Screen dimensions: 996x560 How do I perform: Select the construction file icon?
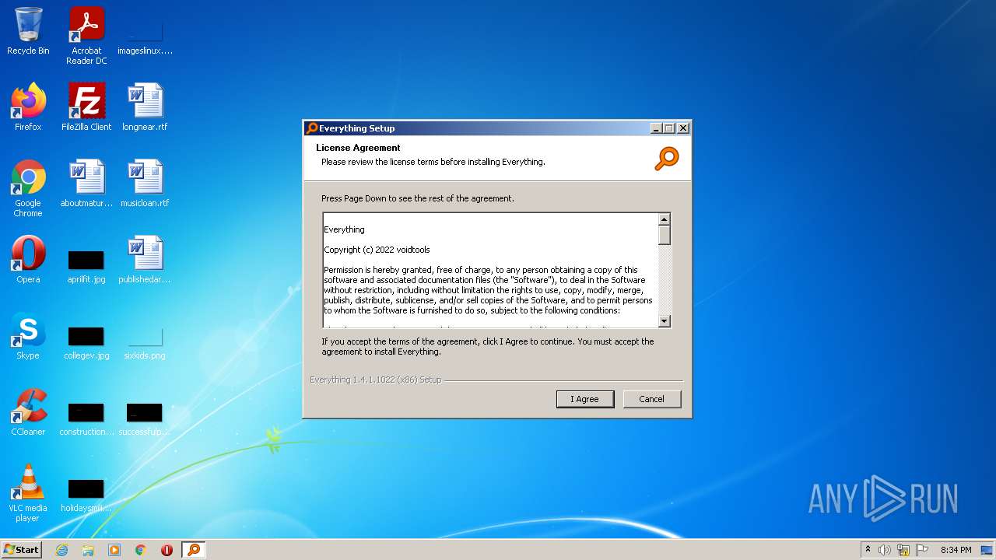(x=86, y=418)
